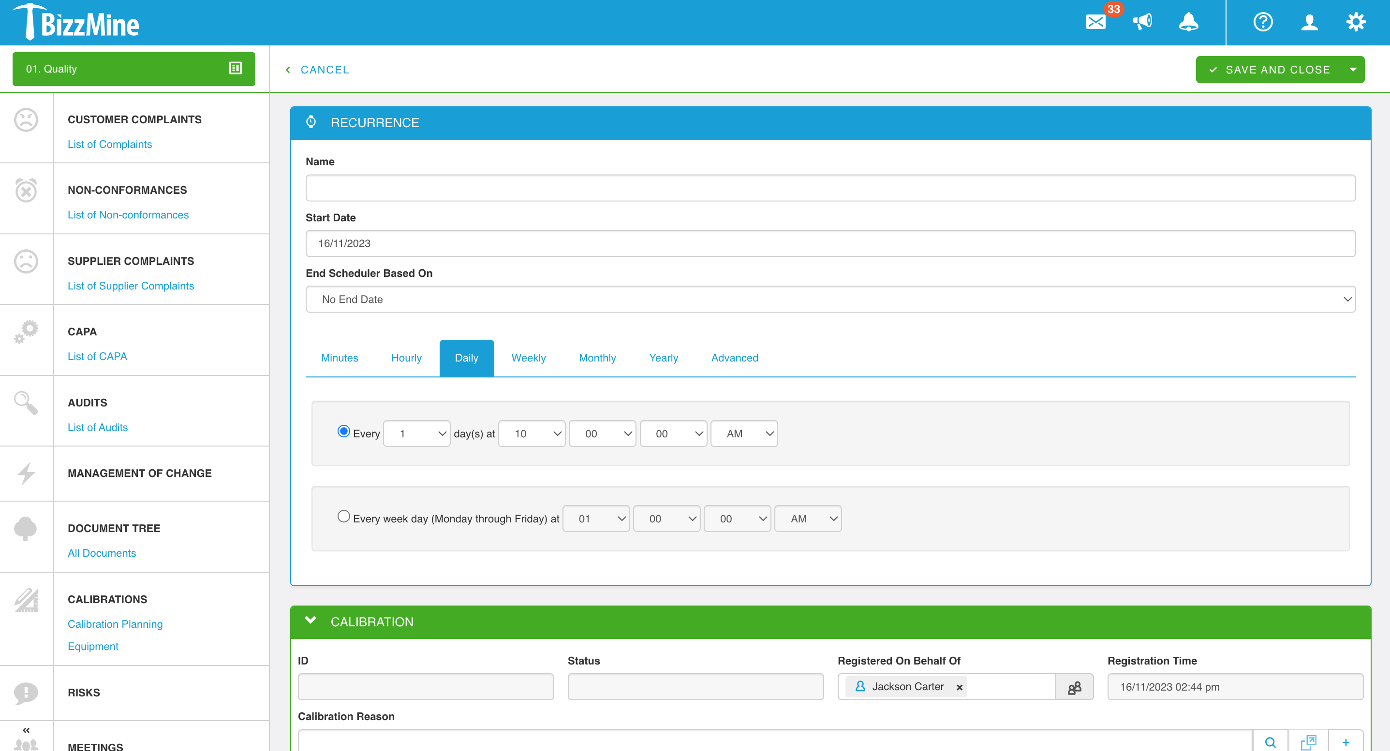The height and width of the screenshot is (751, 1390).
Task: Click the user group picker icon beside Jackson Carter
Action: pyautogui.click(x=1074, y=687)
